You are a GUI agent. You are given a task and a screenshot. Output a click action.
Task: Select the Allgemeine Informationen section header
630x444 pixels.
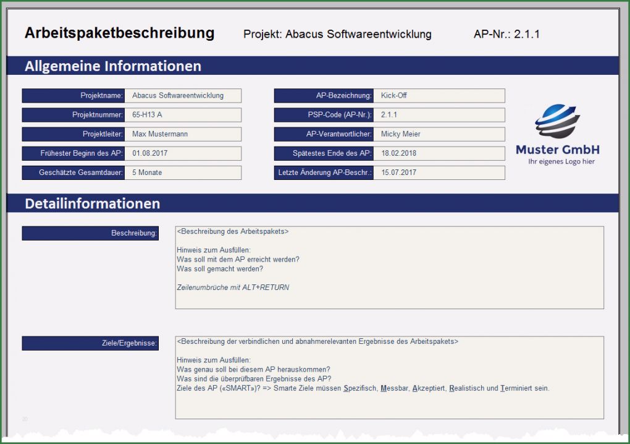click(x=113, y=66)
